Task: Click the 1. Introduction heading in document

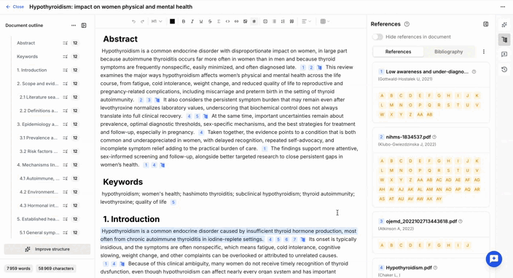Action: tap(131, 219)
